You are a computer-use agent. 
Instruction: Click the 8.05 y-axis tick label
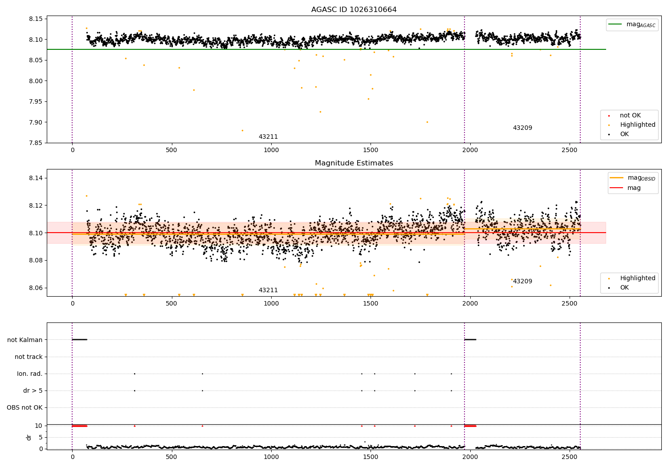(x=36, y=60)
